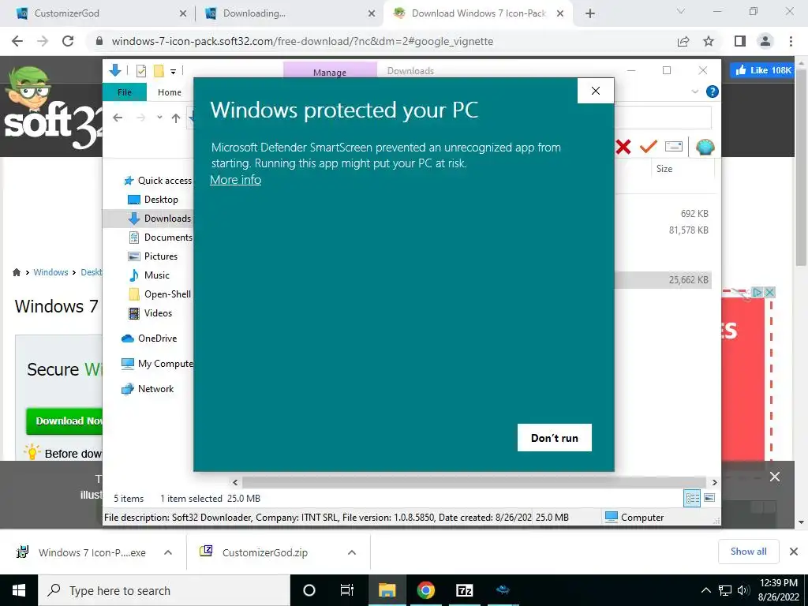Open Chrome profile avatar

(x=765, y=41)
